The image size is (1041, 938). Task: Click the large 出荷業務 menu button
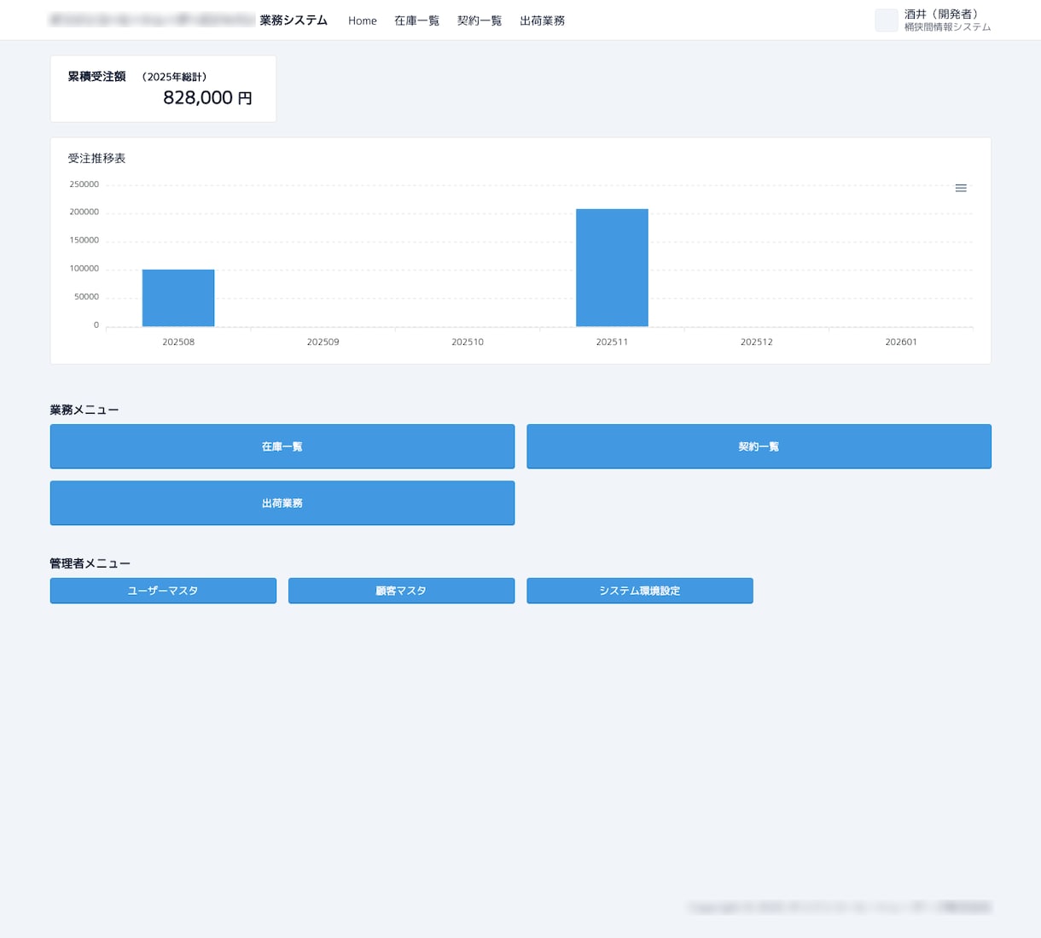coord(282,503)
